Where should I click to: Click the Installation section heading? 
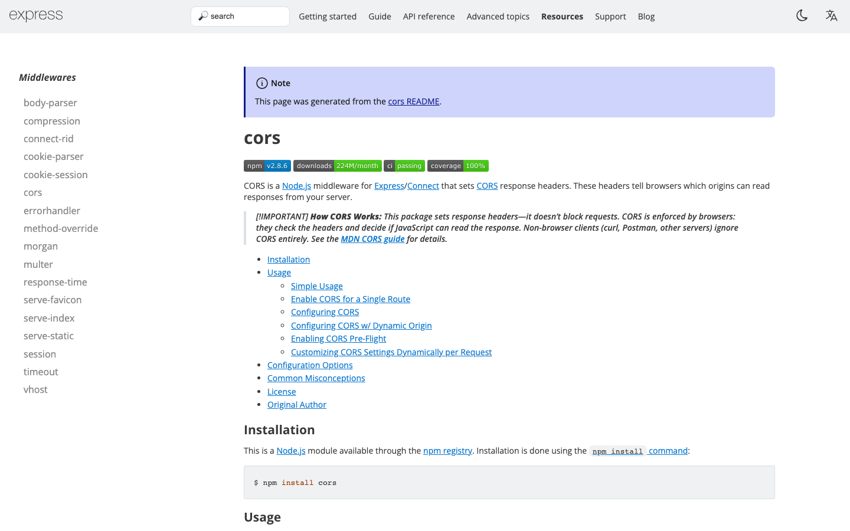(x=279, y=430)
